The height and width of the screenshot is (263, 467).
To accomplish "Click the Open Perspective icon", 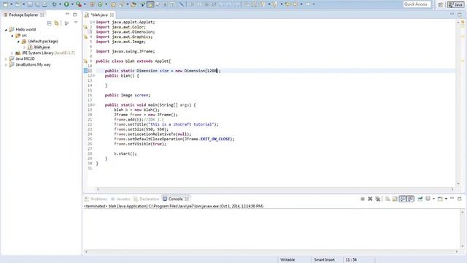I will coord(441,4).
